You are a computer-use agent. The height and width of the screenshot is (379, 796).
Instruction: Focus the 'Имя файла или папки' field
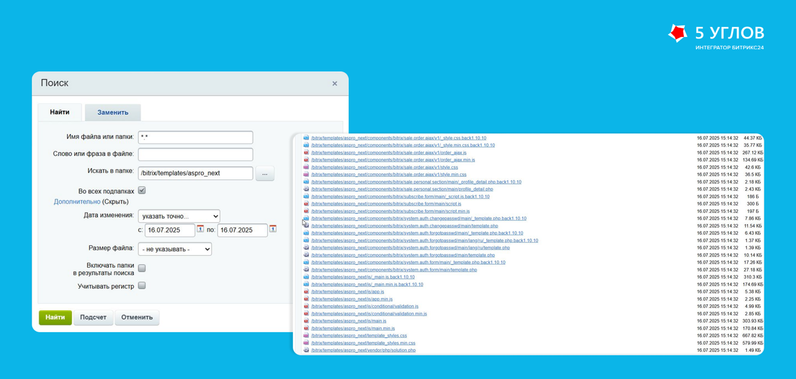(x=196, y=137)
